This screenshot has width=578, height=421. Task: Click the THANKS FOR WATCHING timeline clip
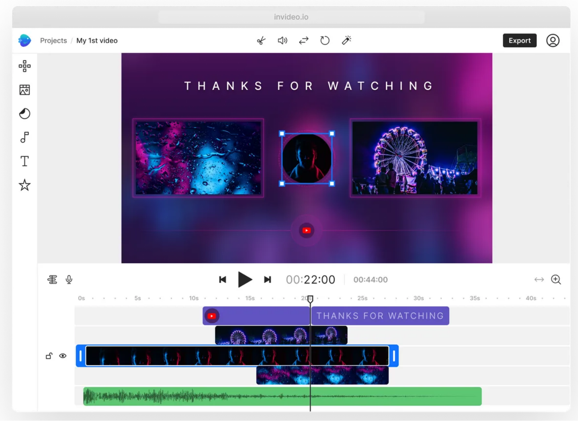click(x=380, y=316)
